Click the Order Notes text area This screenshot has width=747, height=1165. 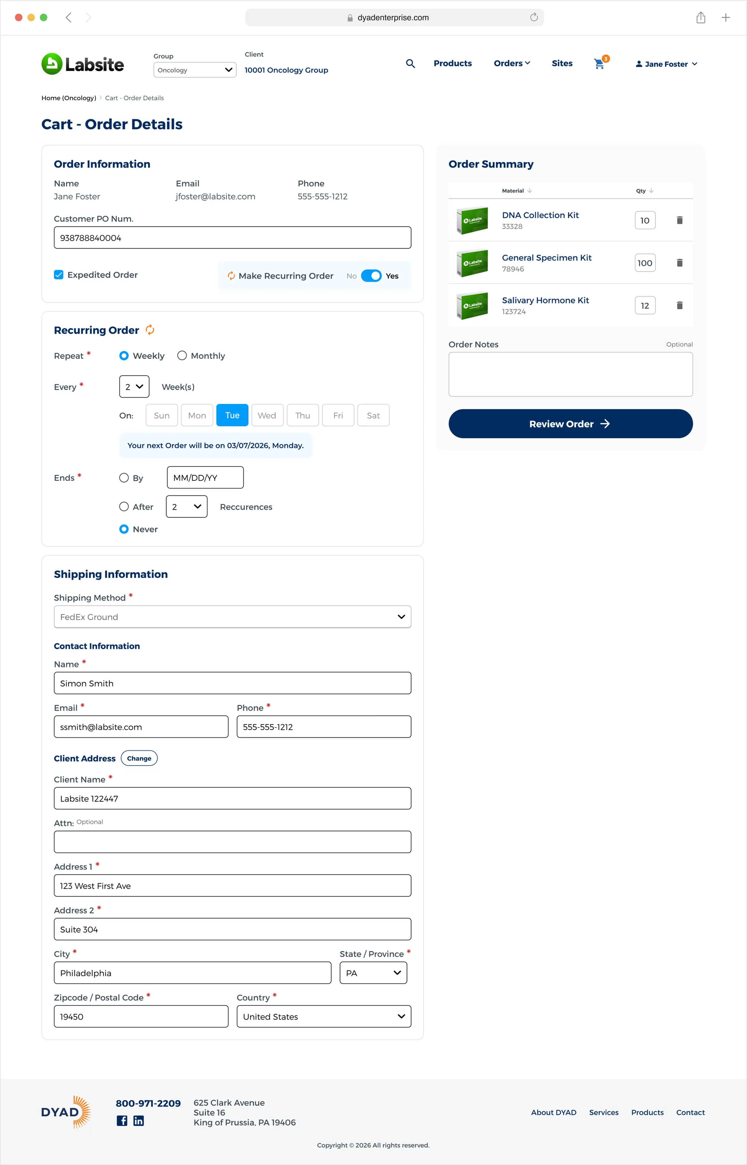pos(571,374)
